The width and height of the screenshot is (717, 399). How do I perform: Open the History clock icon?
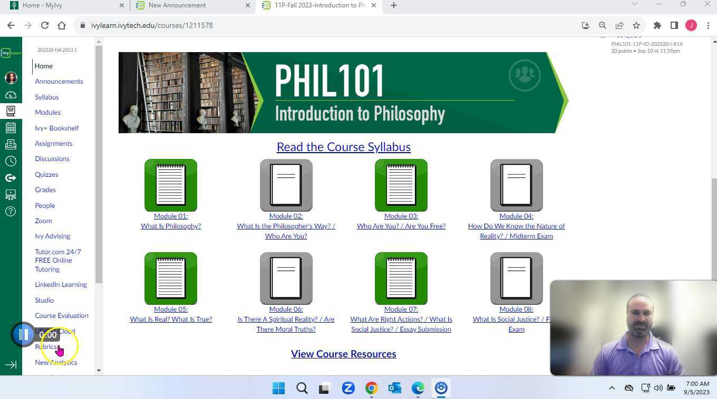[x=10, y=160]
